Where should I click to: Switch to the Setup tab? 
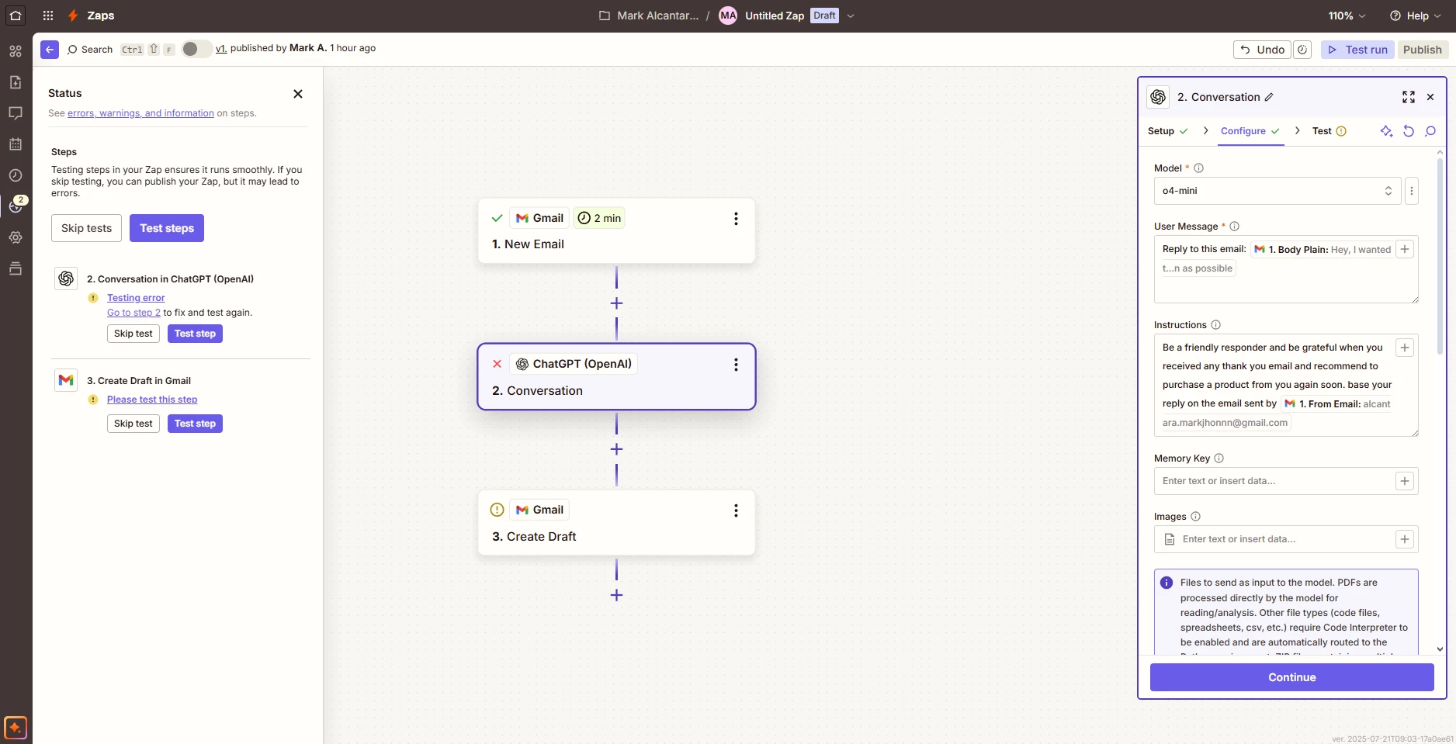pyautogui.click(x=1168, y=131)
